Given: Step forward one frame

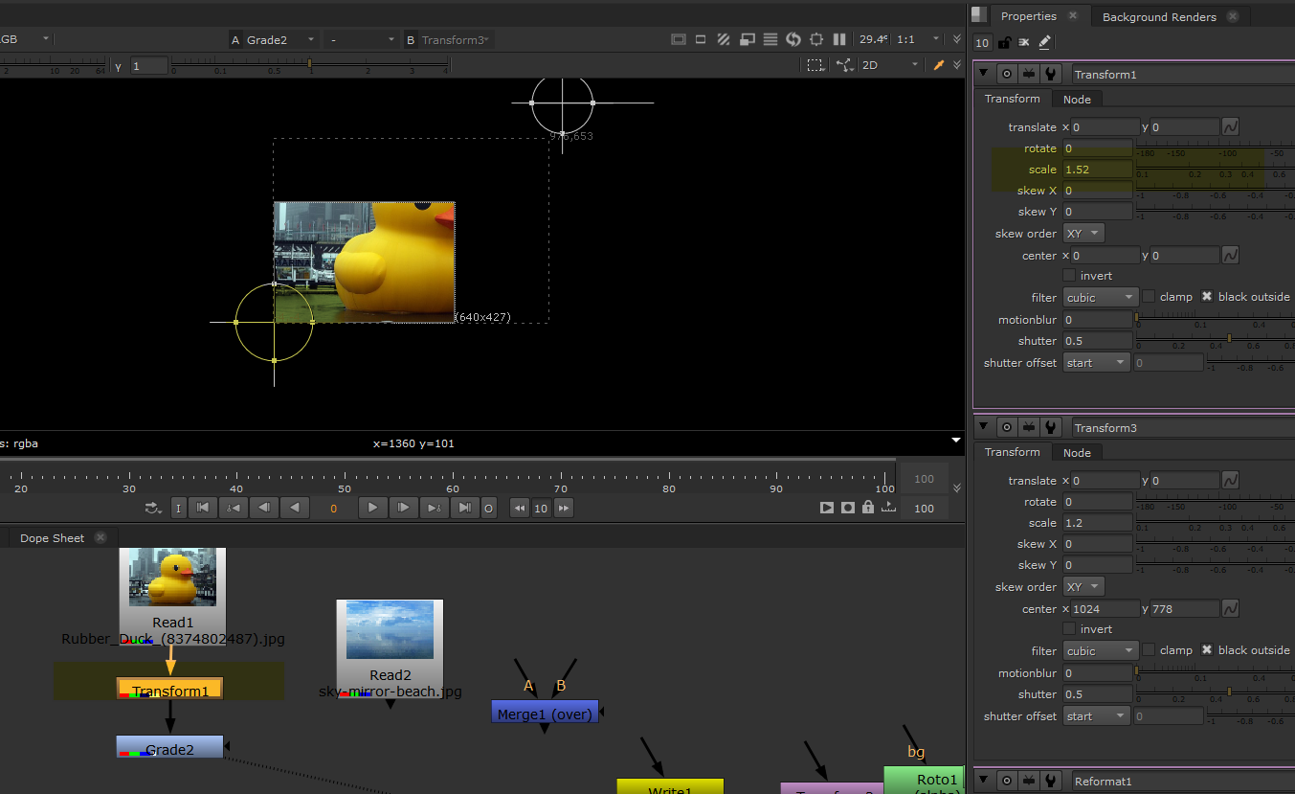Looking at the screenshot, I should click(x=403, y=508).
